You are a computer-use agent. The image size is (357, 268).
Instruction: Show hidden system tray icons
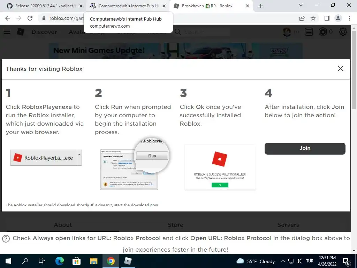pos(282,261)
